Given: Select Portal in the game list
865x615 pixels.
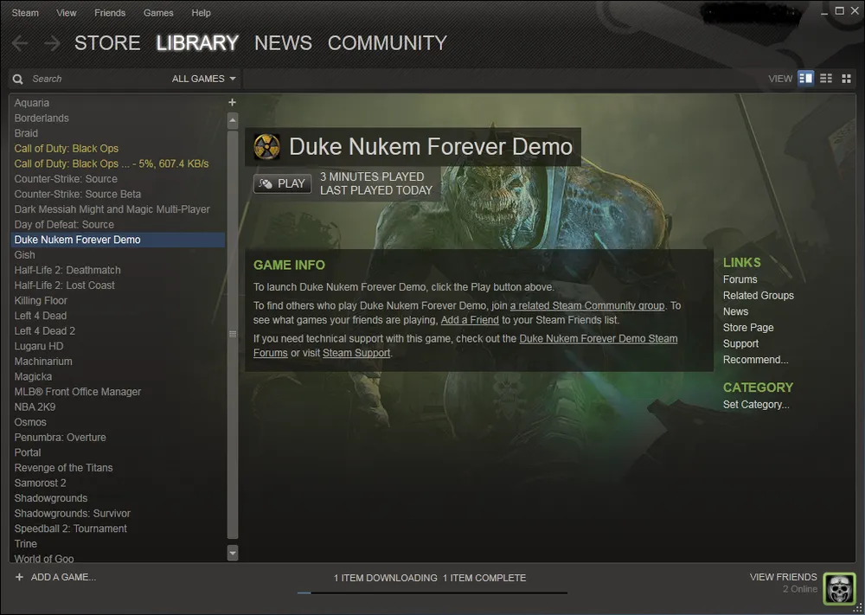Looking at the screenshot, I should point(28,452).
